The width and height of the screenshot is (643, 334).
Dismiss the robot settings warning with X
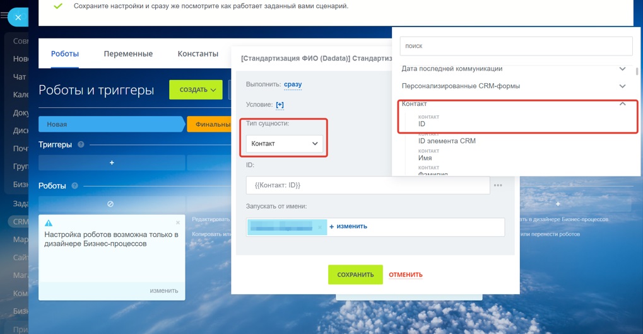click(177, 222)
